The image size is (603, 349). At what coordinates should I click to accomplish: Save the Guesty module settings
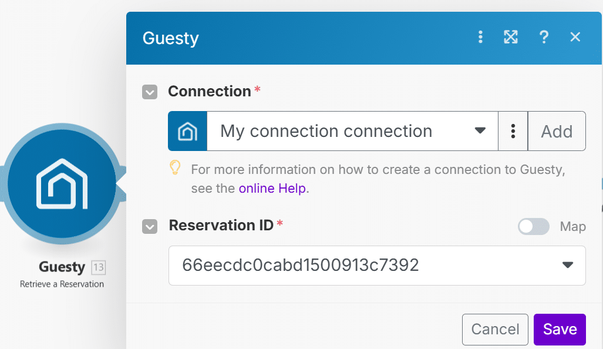pyautogui.click(x=559, y=329)
